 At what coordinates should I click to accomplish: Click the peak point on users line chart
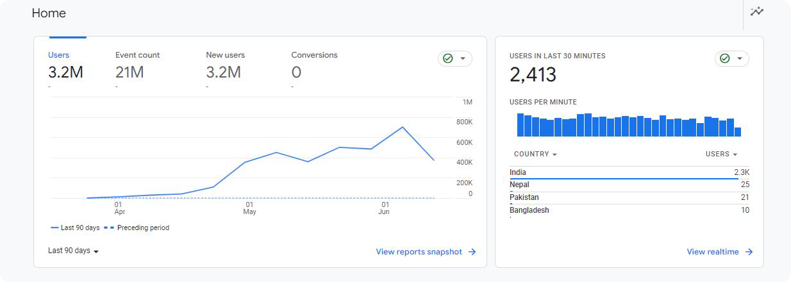402,127
